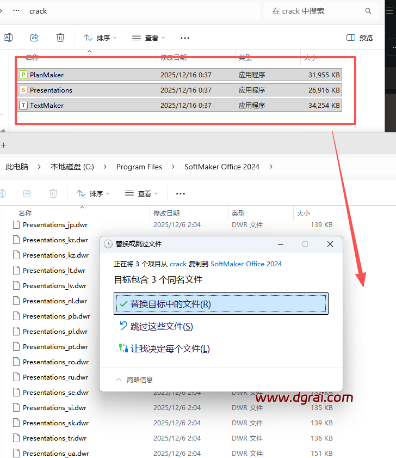Click the share icon in SoftMaker window toolbar

[x=27, y=193]
